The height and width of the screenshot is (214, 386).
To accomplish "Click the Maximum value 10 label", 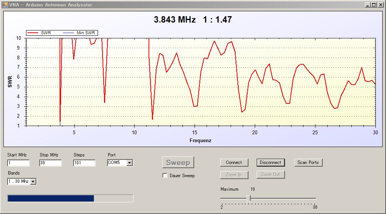I will point(253,189).
